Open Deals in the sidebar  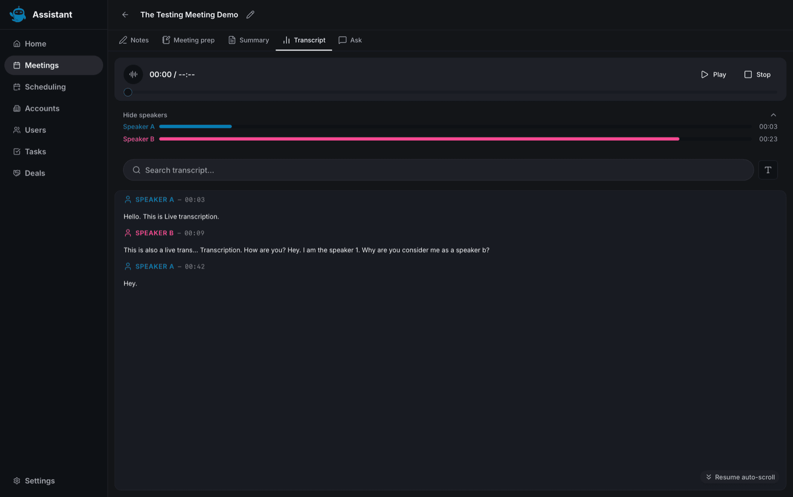point(54,173)
